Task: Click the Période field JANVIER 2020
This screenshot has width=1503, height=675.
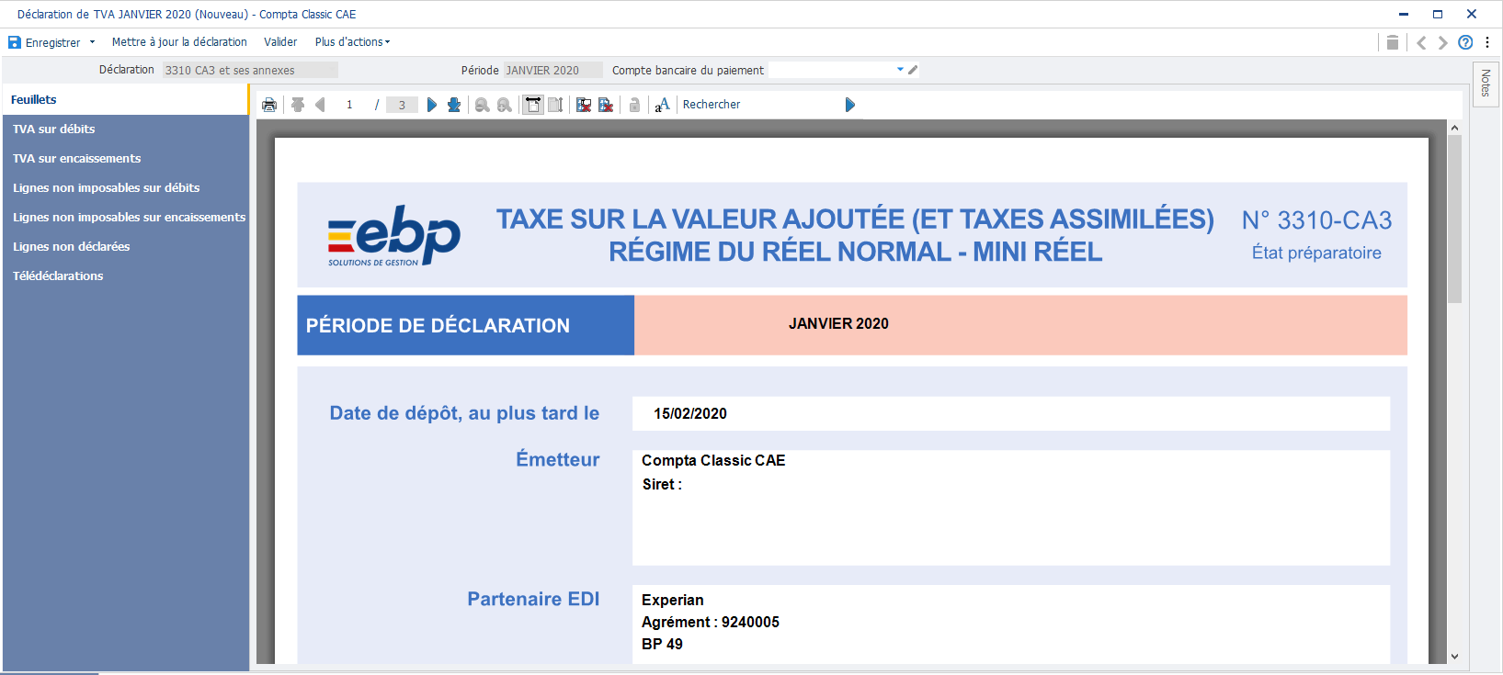Action: tap(553, 70)
